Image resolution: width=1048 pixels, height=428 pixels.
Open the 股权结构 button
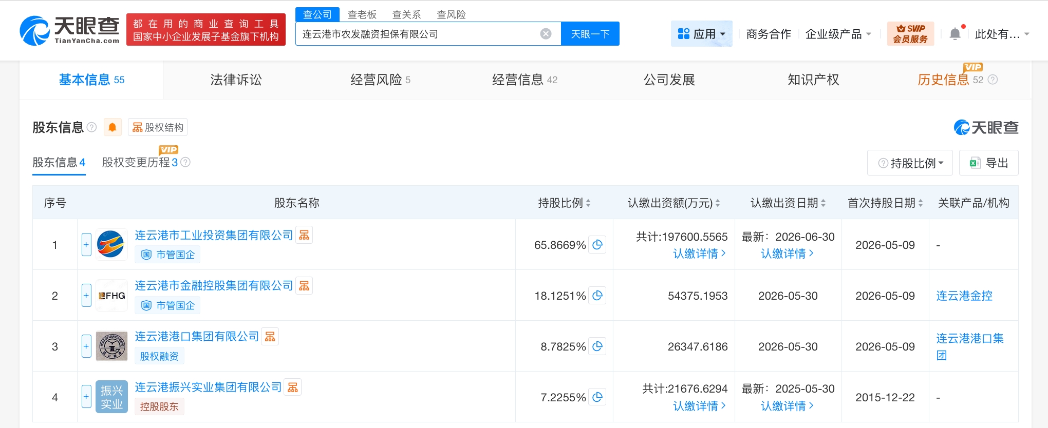click(x=158, y=127)
